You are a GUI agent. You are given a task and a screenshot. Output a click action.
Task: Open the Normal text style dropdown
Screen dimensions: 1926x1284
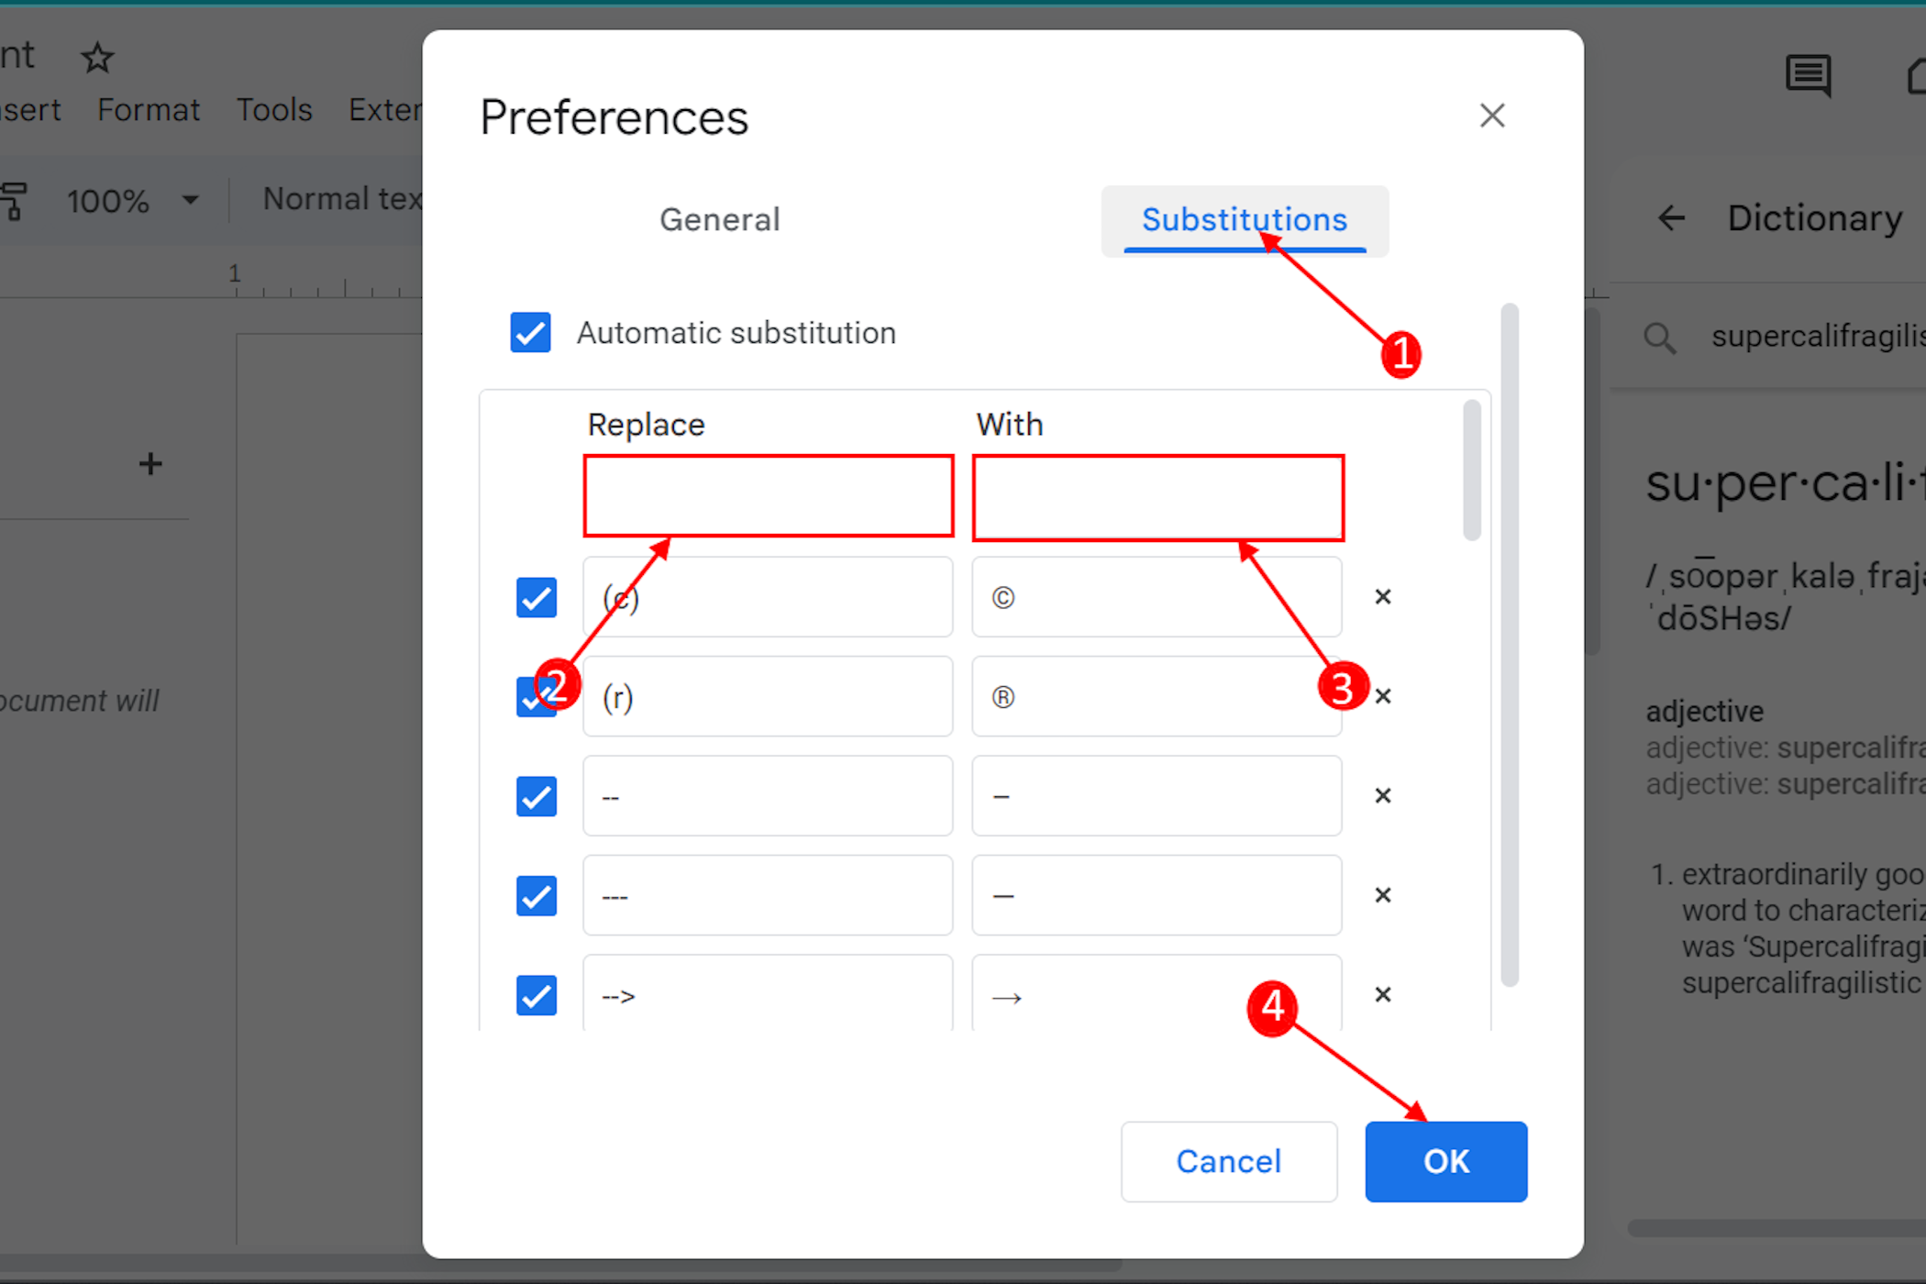pyautogui.click(x=341, y=199)
